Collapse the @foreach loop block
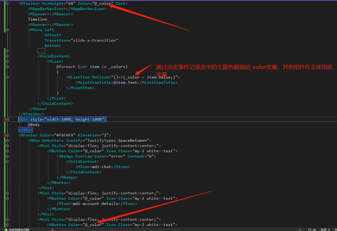Image resolution: width=337 pixels, height=231 pixels. coord(7,67)
